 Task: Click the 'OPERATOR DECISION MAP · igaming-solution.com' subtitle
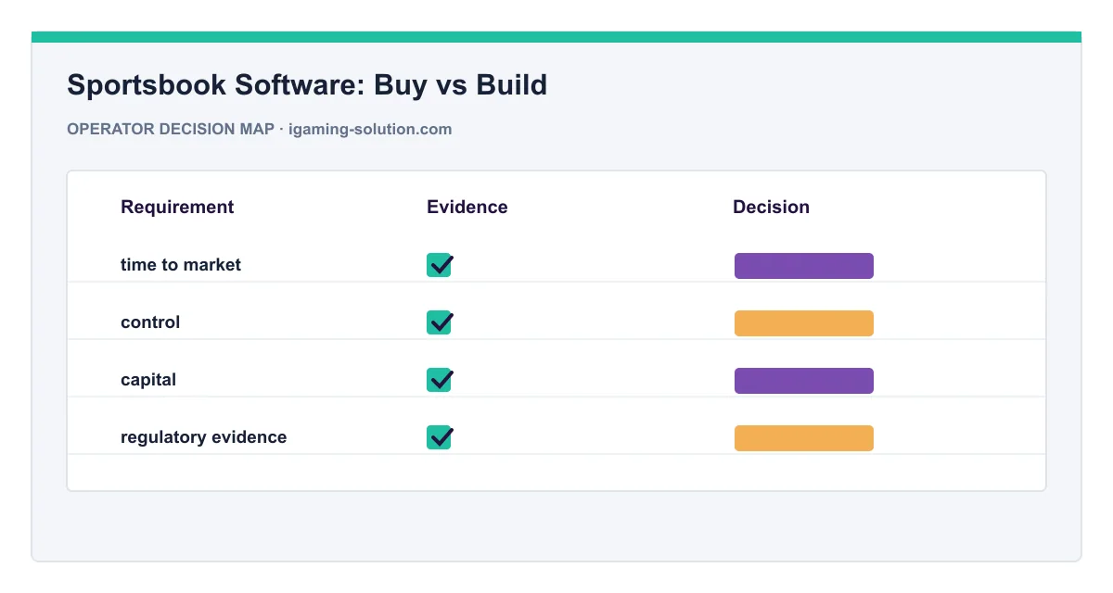click(260, 129)
